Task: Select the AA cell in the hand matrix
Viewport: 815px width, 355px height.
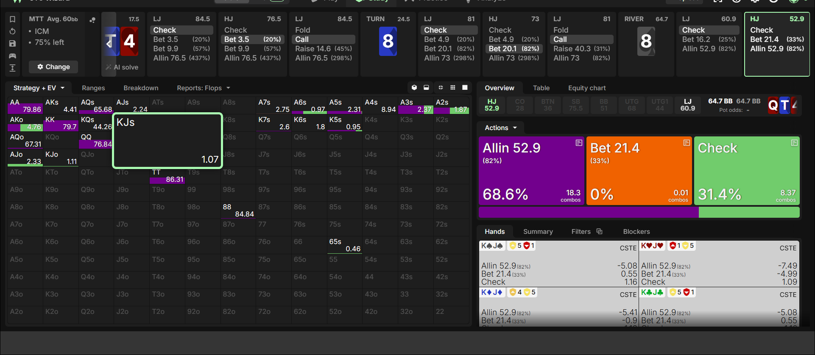Action: 25,105
